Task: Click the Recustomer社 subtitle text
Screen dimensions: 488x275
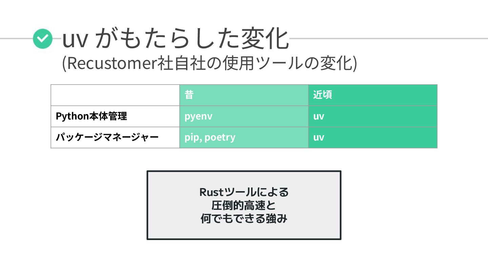Action: coord(209,63)
